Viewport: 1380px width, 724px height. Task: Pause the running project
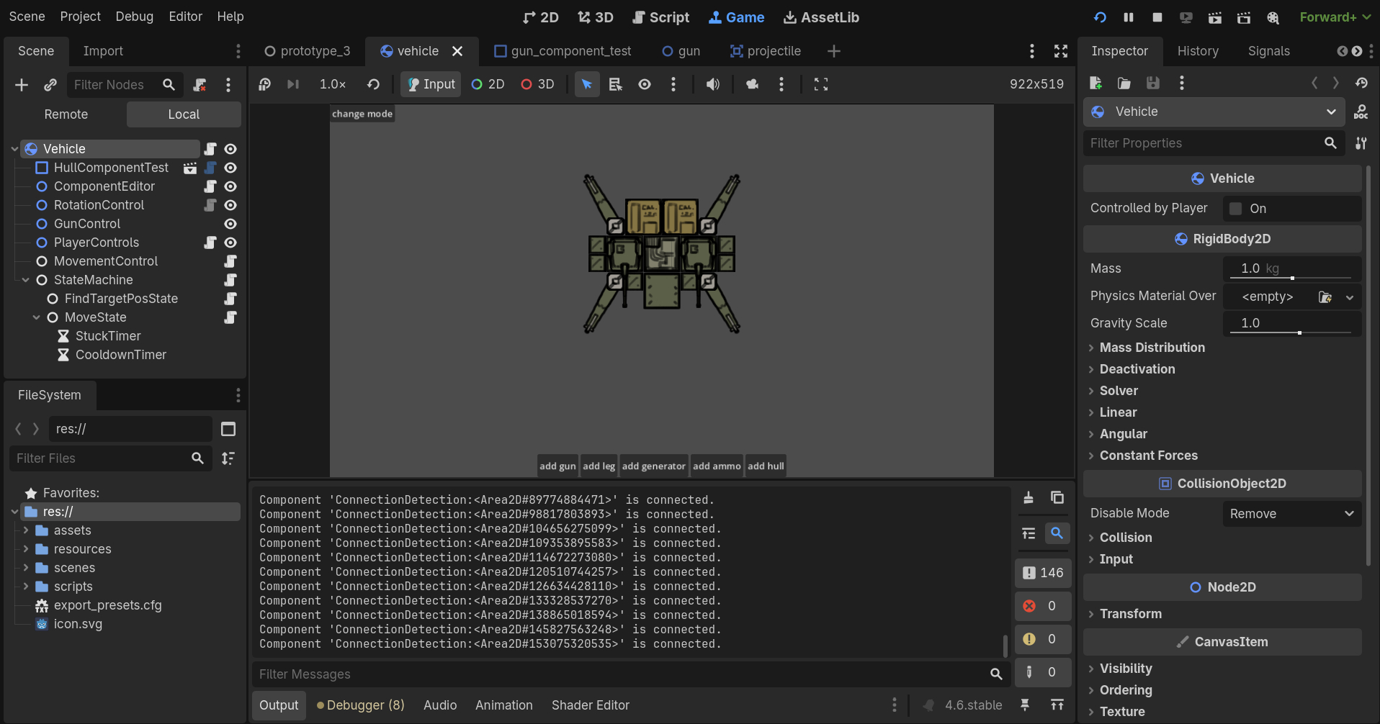[x=1128, y=17]
